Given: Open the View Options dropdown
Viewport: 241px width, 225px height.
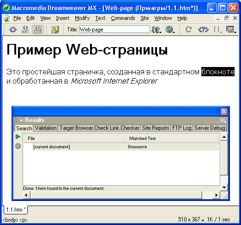Looking at the screenshot, I should 231,30.
